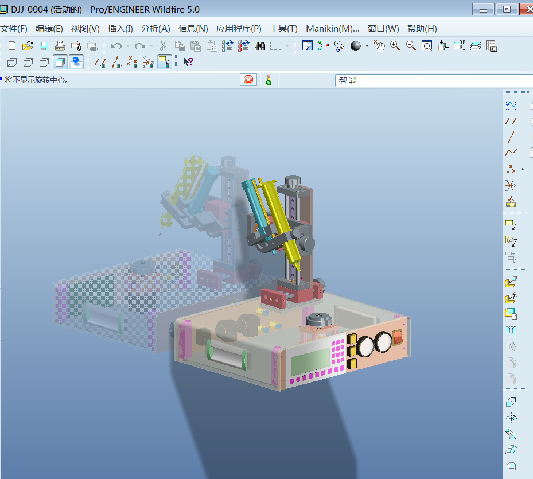Toggle coordinate system display

pos(147,62)
